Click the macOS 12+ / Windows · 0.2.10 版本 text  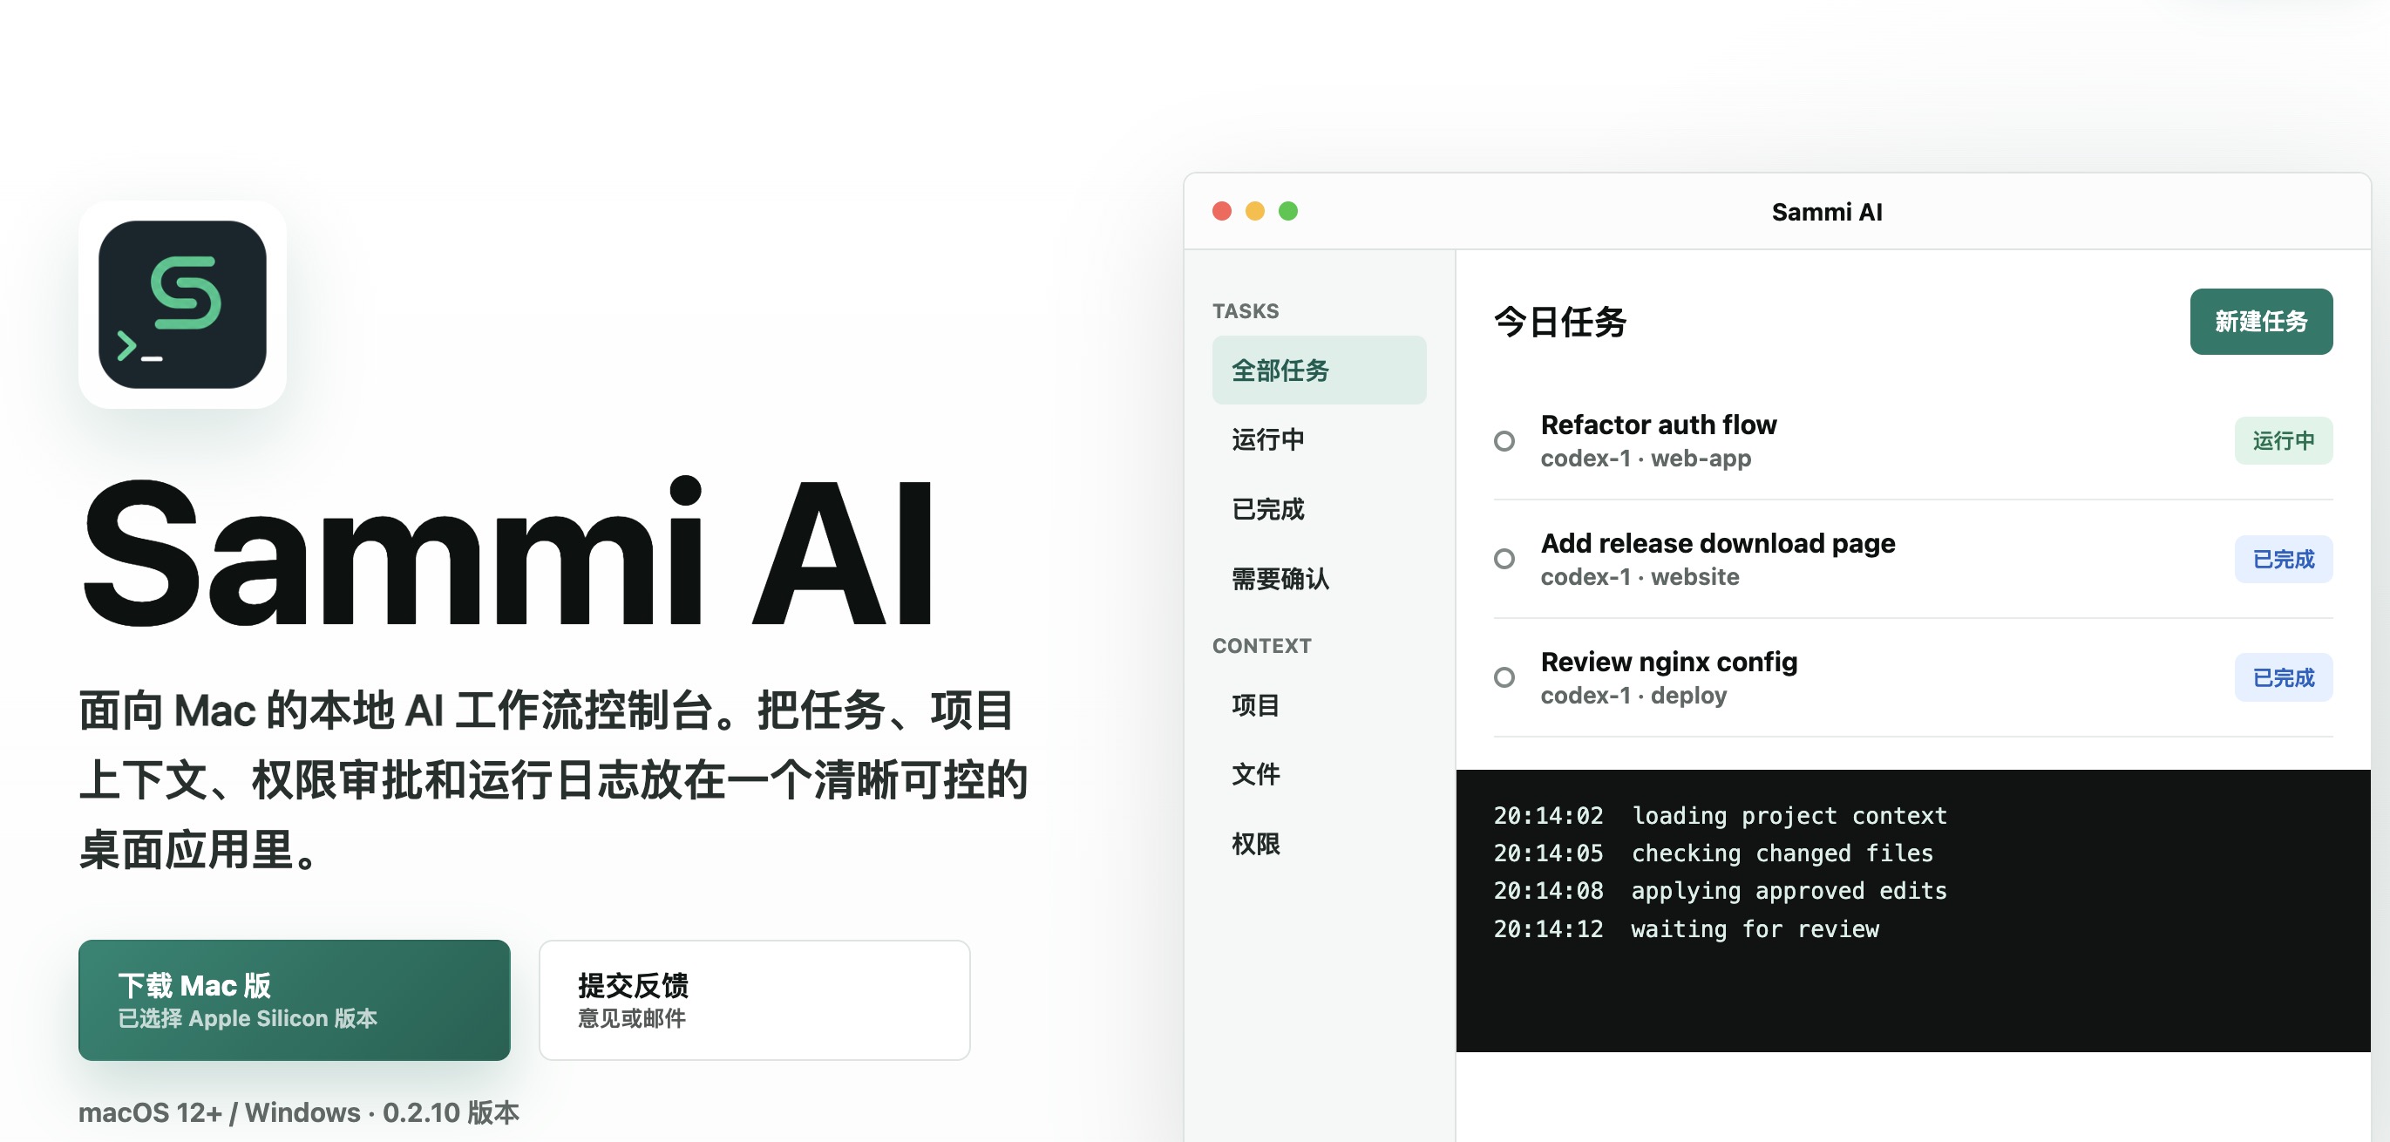pyautogui.click(x=298, y=1111)
